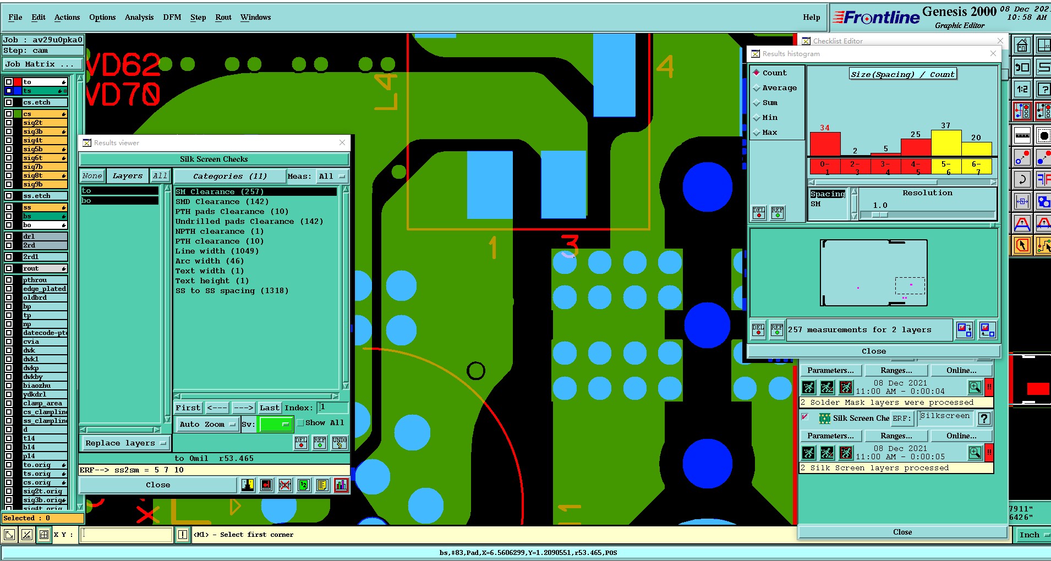Click red 0-1 histogram range swatch
Image resolution: width=1051 pixels, height=561 pixels.
pos(824,167)
